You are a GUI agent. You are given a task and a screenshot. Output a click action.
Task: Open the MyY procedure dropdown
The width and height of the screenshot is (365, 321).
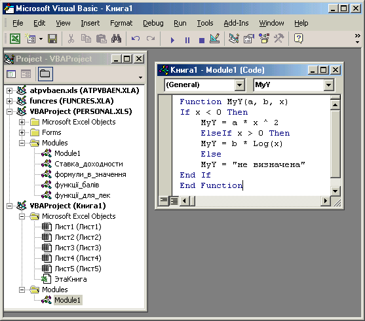329,85
